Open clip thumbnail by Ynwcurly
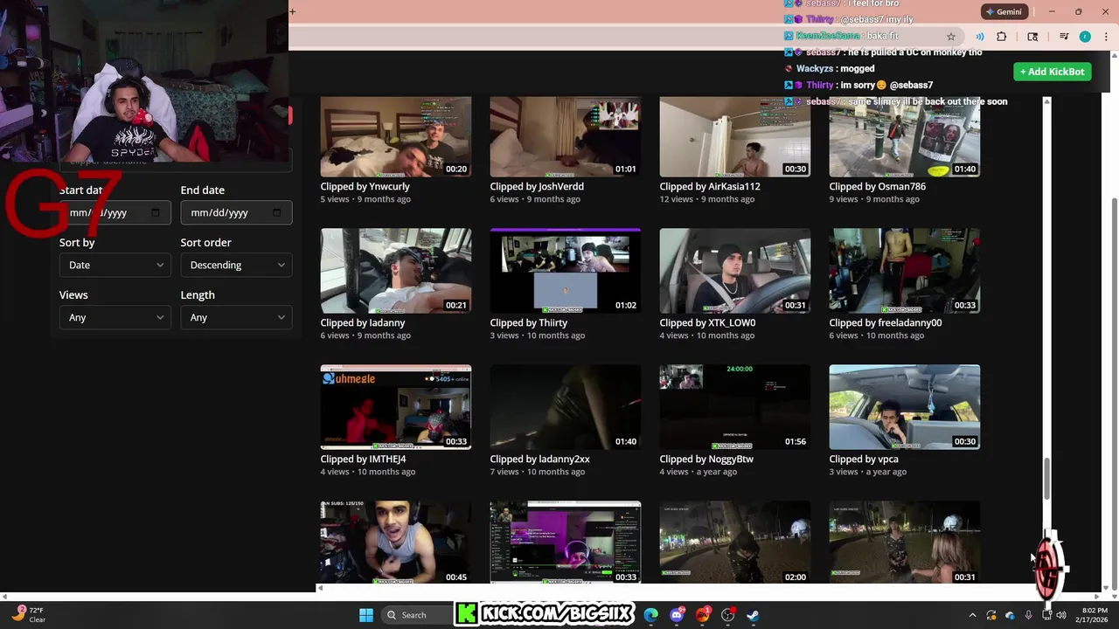The height and width of the screenshot is (629, 1119). pos(396,136)
